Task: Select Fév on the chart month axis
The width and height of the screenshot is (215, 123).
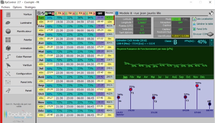Action: point(132,77)
